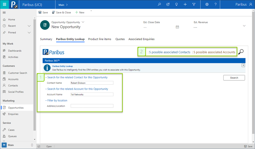255x149 pixels.
Task: Click the Address/Location input field
Action: click(92, 106)
